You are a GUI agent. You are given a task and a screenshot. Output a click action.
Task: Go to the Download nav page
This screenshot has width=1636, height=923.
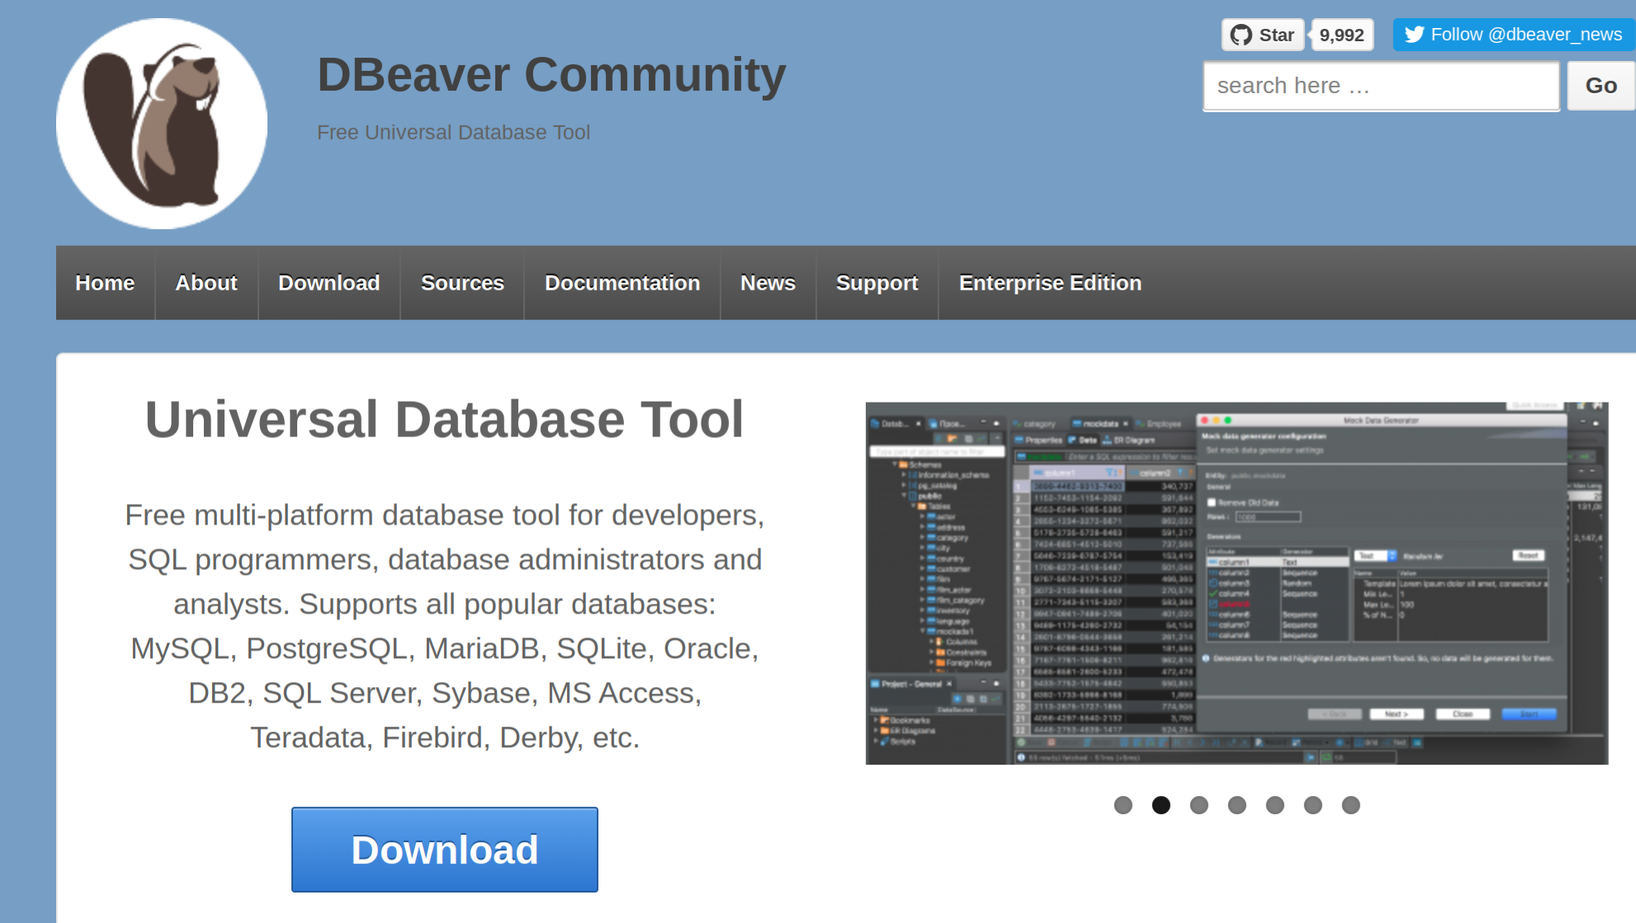[329, 283]
